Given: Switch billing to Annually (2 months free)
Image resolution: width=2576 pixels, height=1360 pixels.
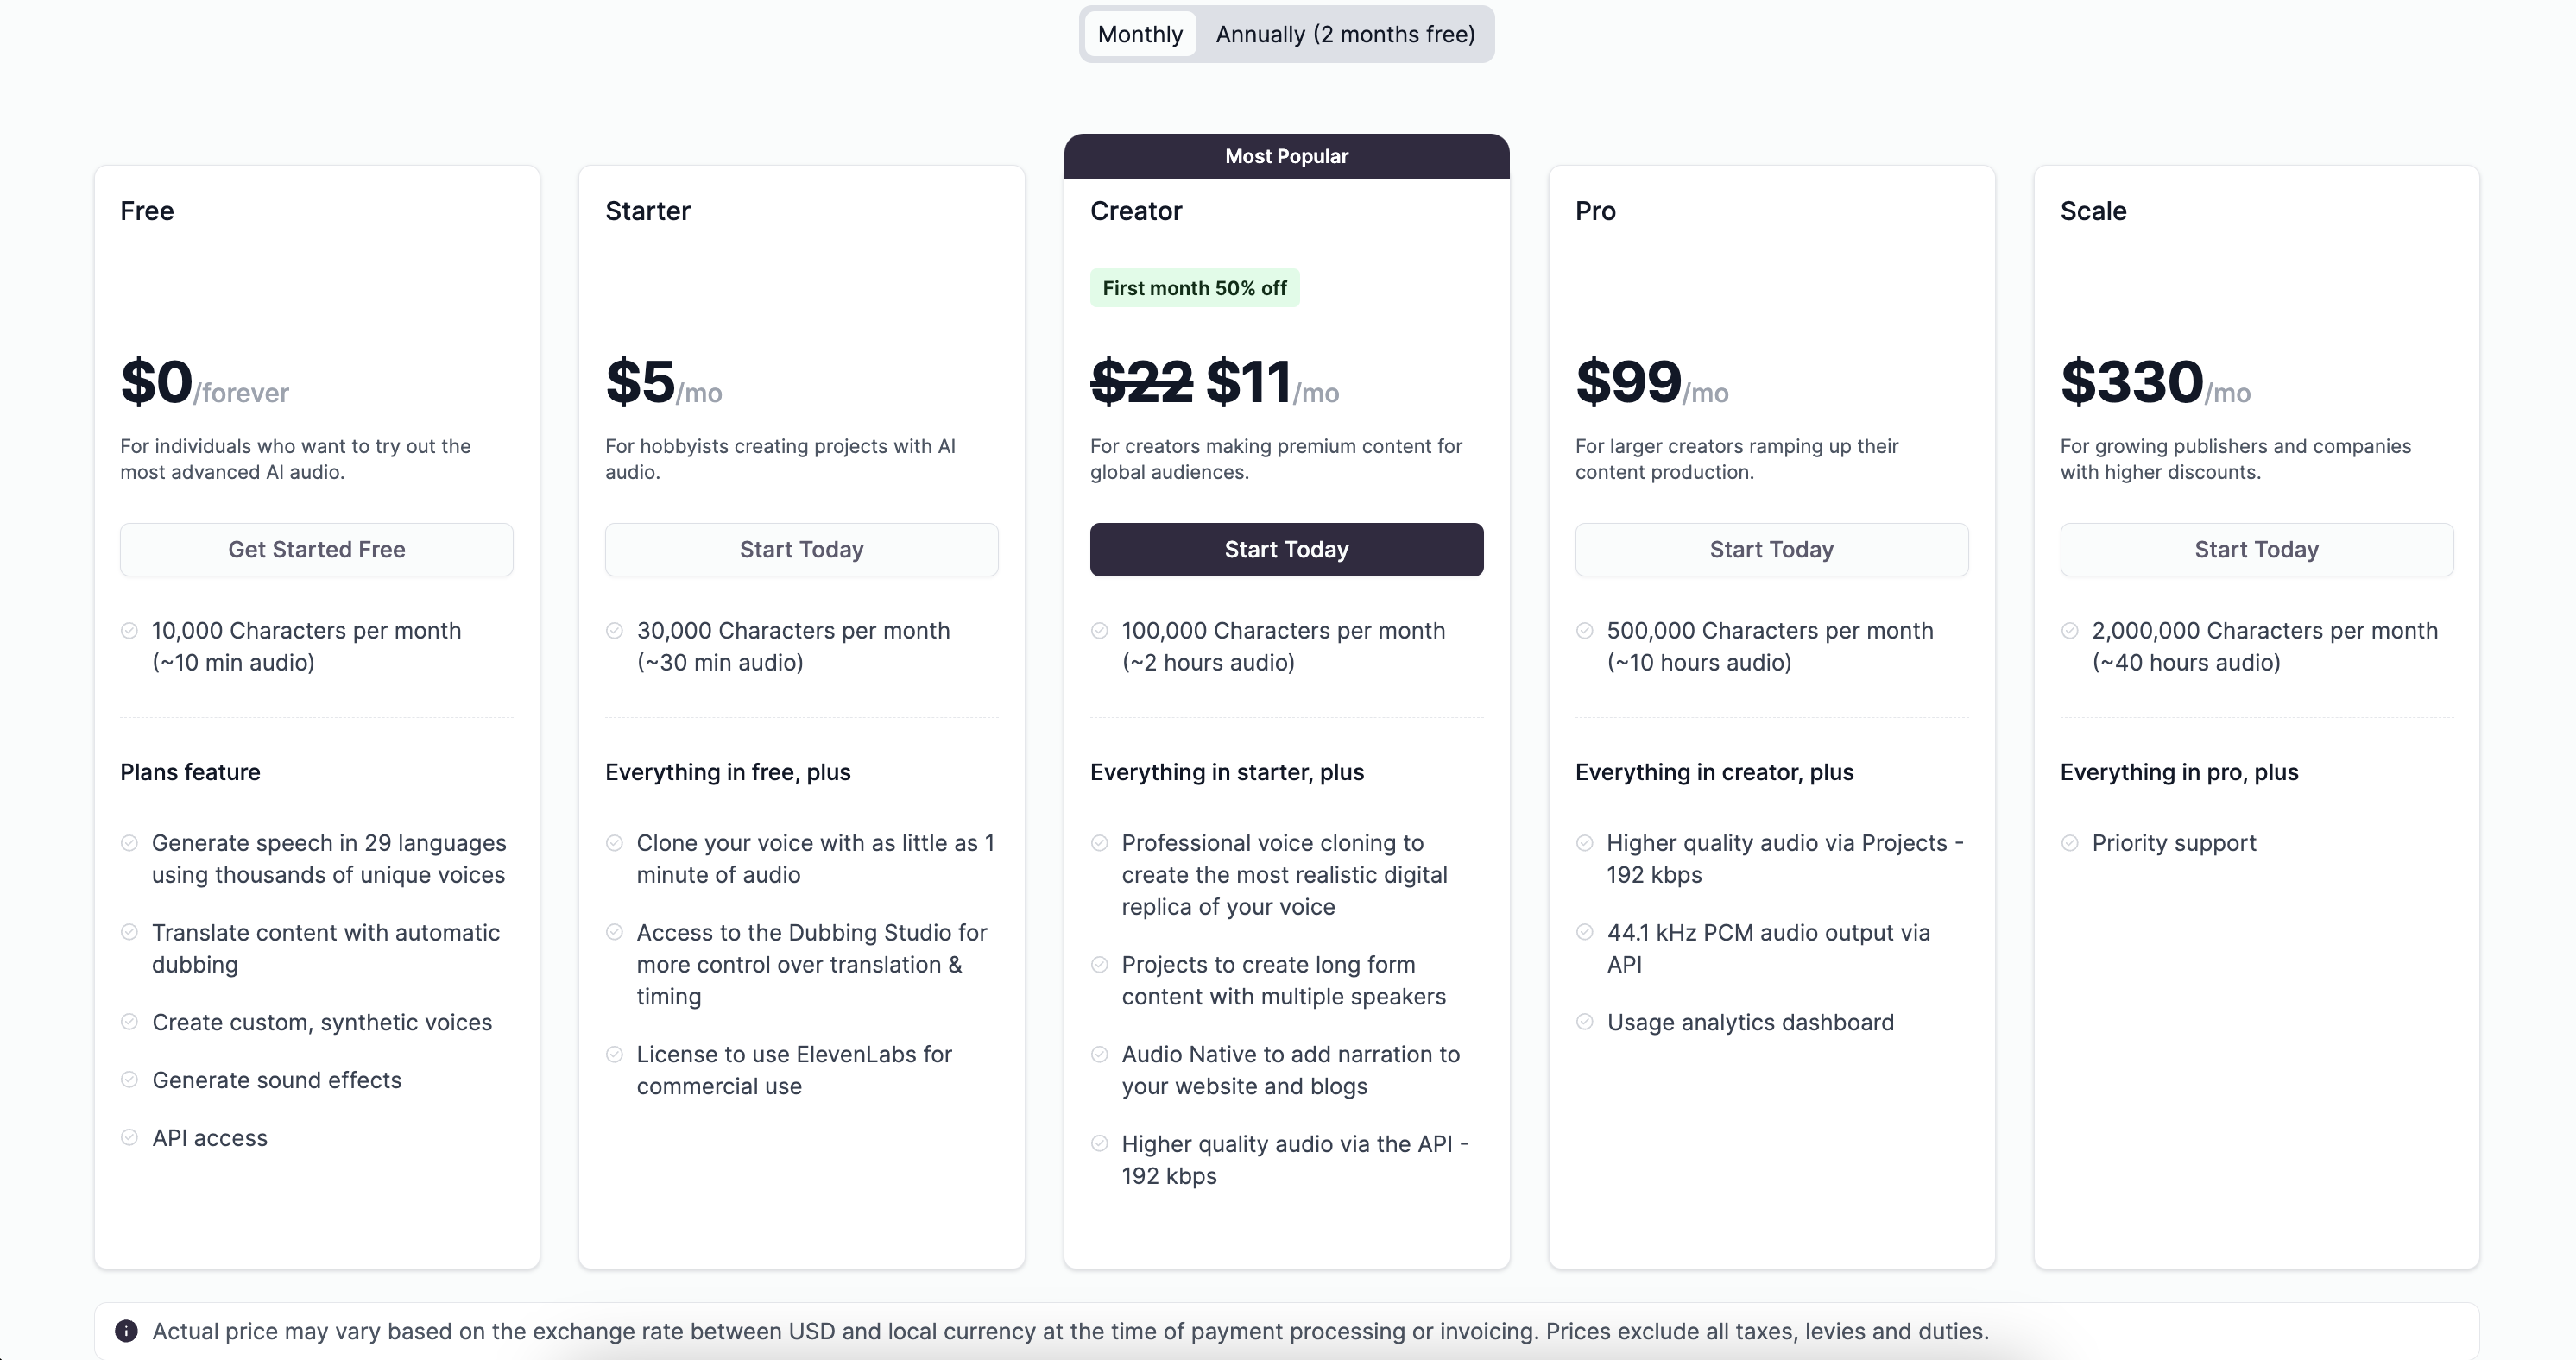Looking at the screenshot, I should (1345, 33).
